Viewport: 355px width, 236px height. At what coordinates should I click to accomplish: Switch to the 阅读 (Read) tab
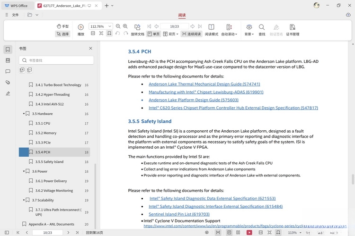[182, 15]
